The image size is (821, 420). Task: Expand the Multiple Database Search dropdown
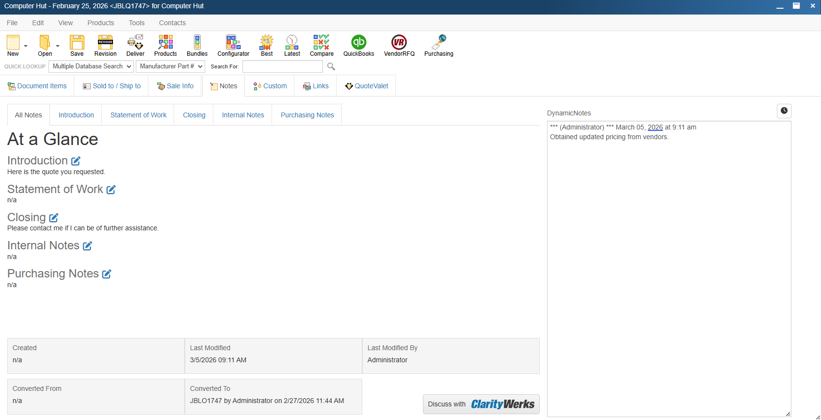[x=92, y=66]
